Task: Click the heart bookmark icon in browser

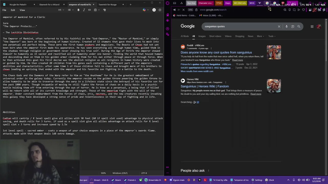Action: pos(303,10)
